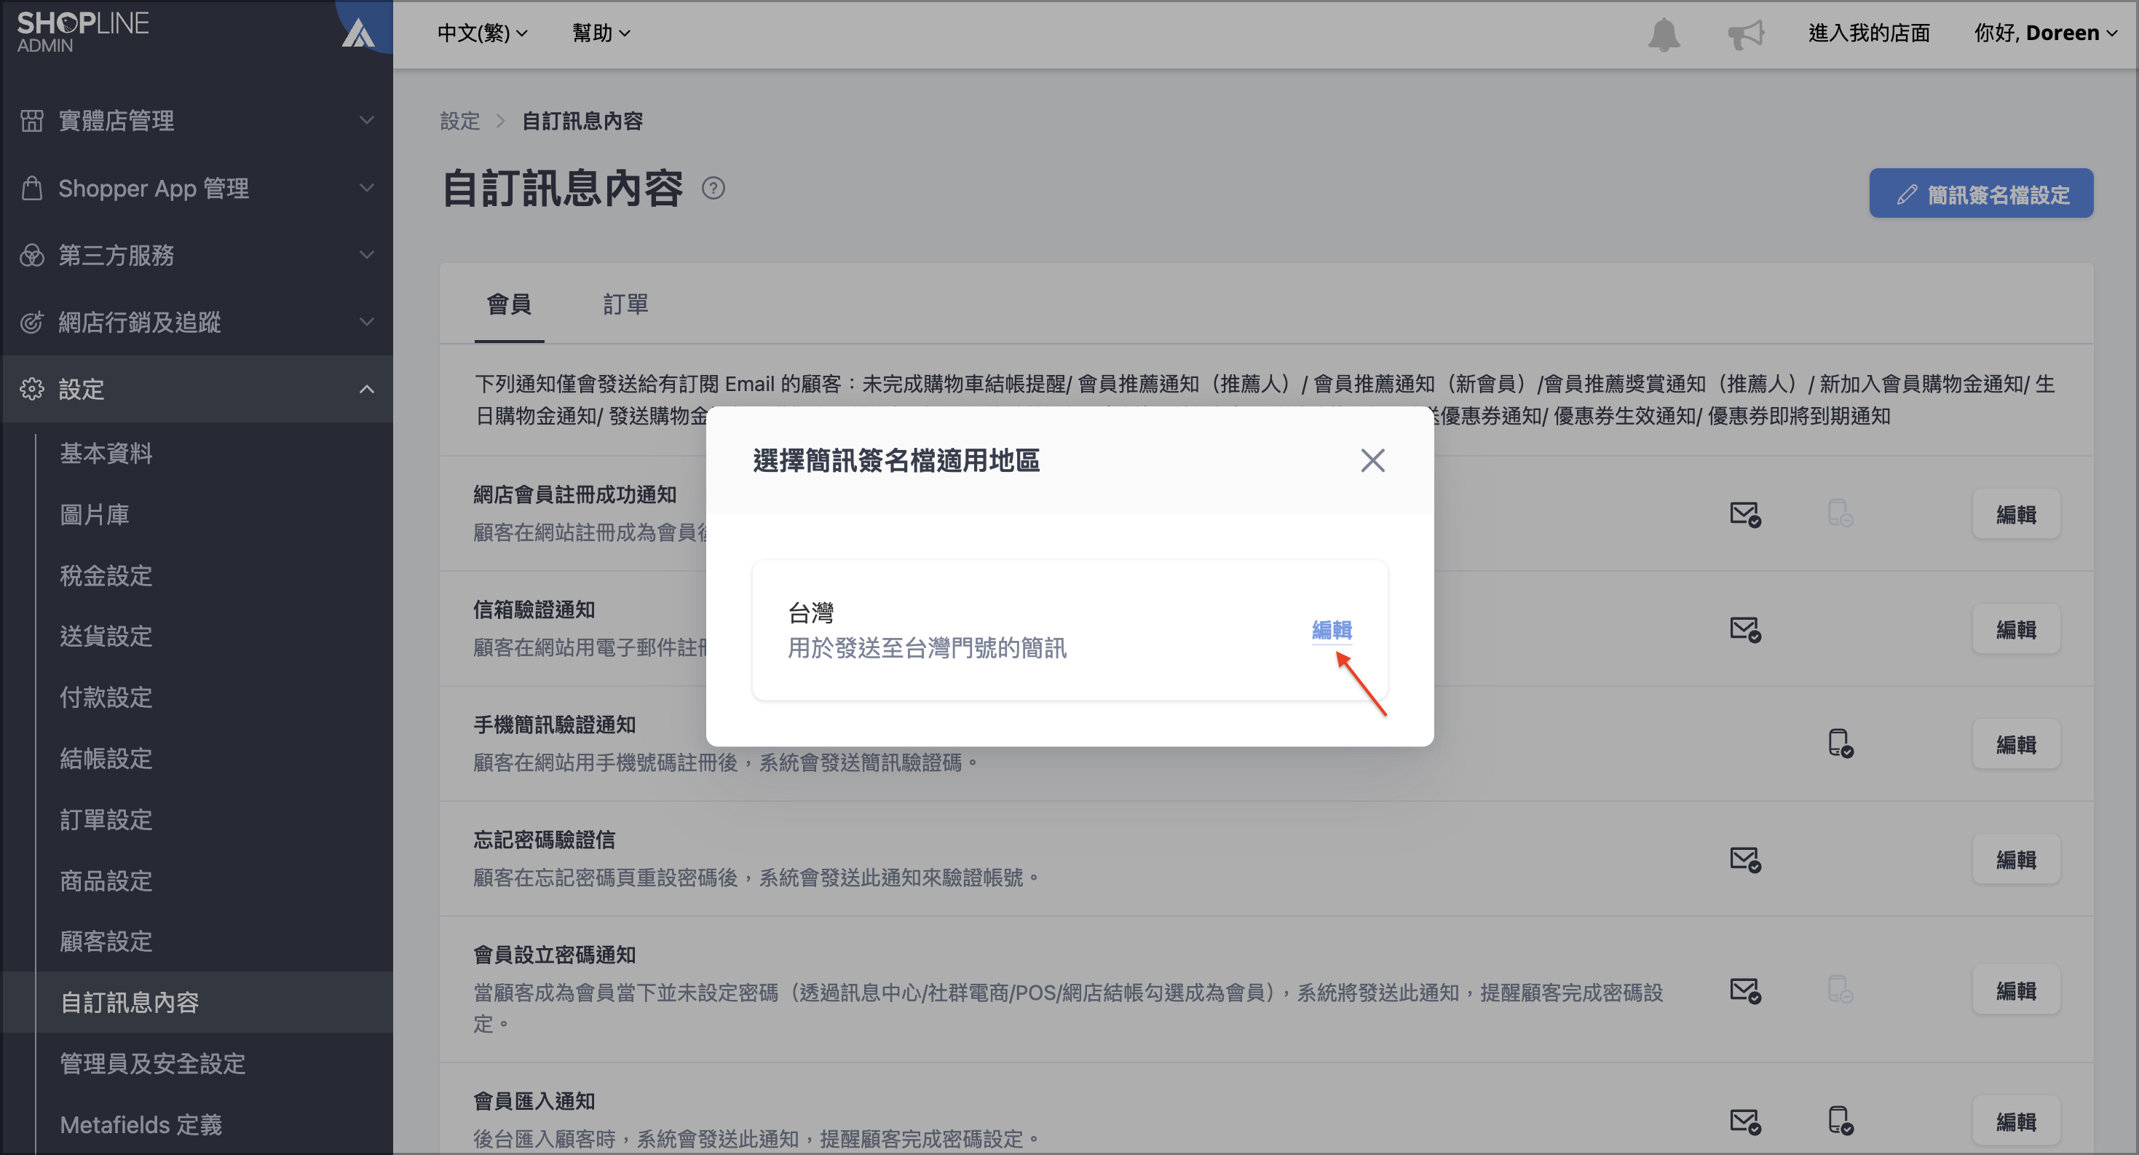Image resolution: width=2139 pixels, height=1155 pixels.
Task: Click SMS phone icon for 會員匯入通知
Action: pyautogui.click(x=1840, y=1120)
